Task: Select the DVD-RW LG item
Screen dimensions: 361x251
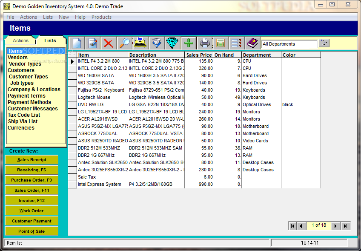Action: (102, 105)
